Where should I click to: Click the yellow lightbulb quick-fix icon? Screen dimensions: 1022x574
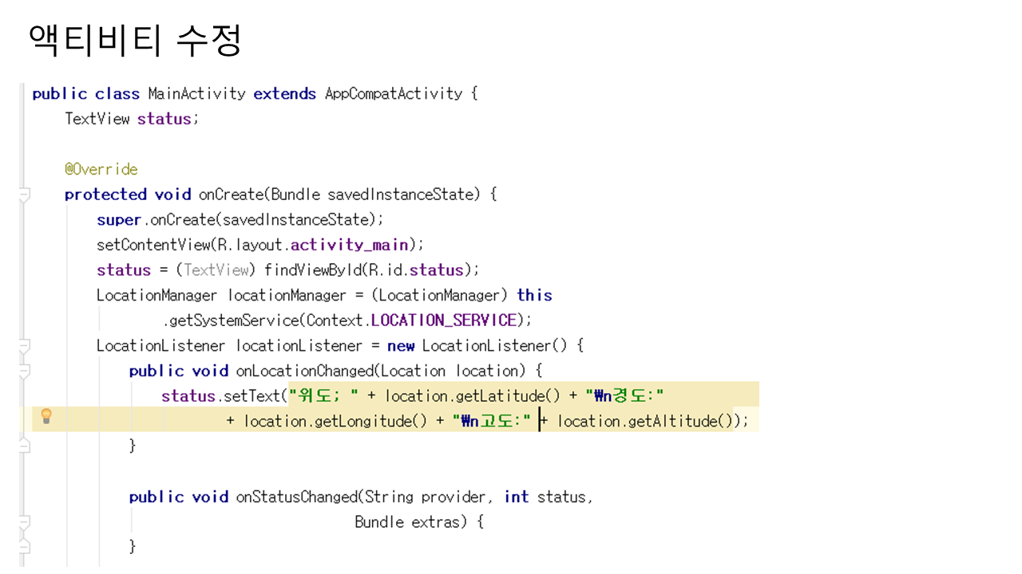pos(46,415)
